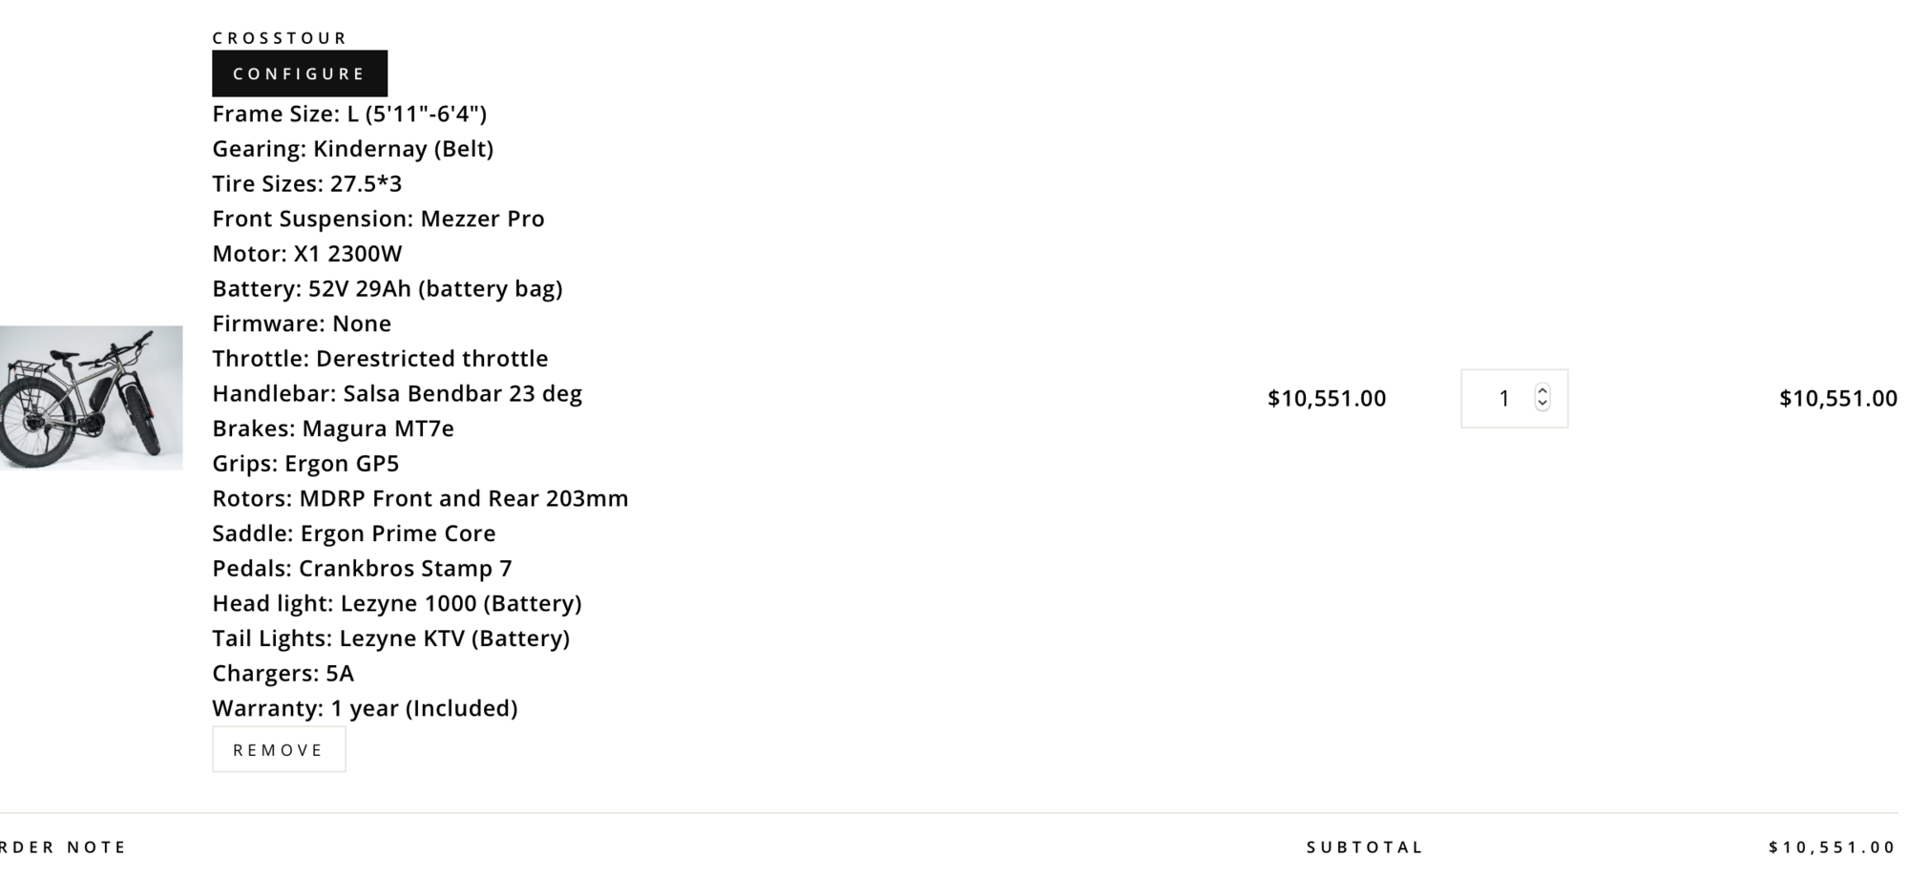Click the Gearing: Kindernay (Belt) line

tap(352, 149)
